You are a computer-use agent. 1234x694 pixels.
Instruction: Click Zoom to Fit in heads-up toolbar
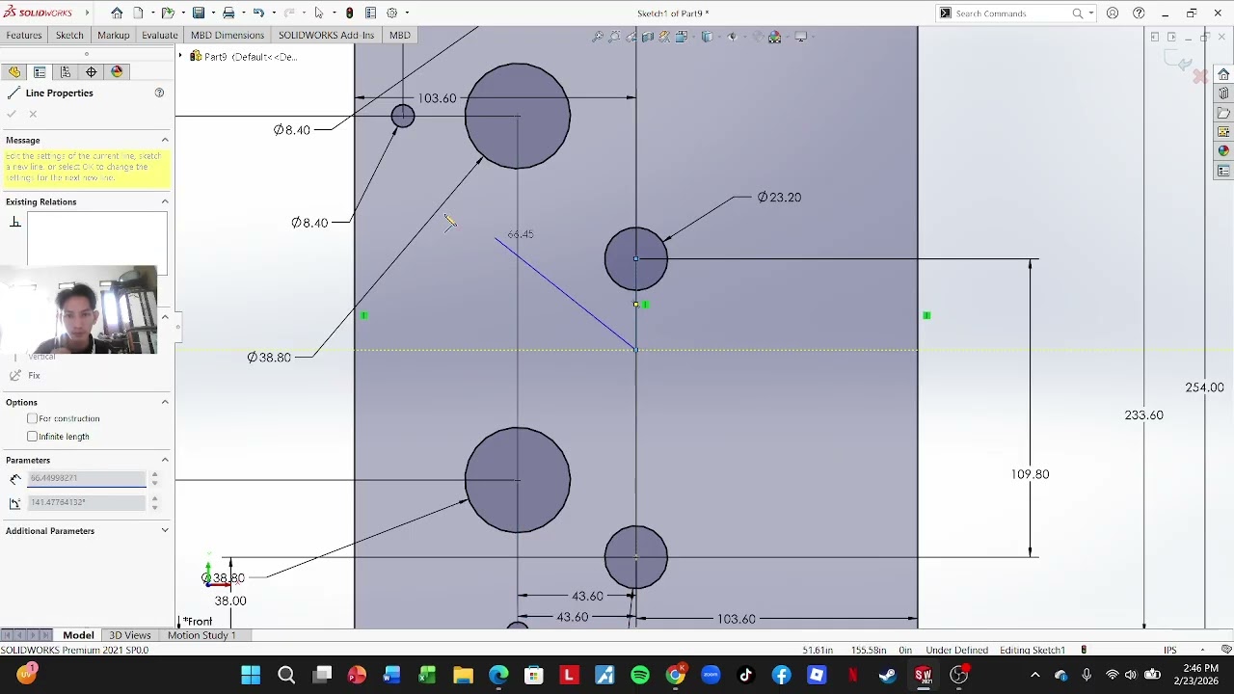coord(597,37)
